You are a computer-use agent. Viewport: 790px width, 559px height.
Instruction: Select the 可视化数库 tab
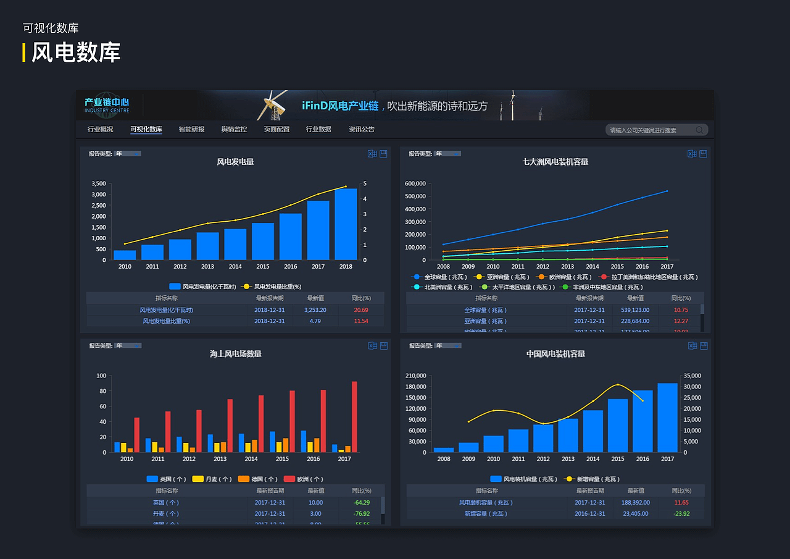pos(146,129)
